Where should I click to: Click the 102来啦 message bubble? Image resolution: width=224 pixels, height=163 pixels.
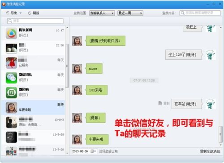point(97,90)
